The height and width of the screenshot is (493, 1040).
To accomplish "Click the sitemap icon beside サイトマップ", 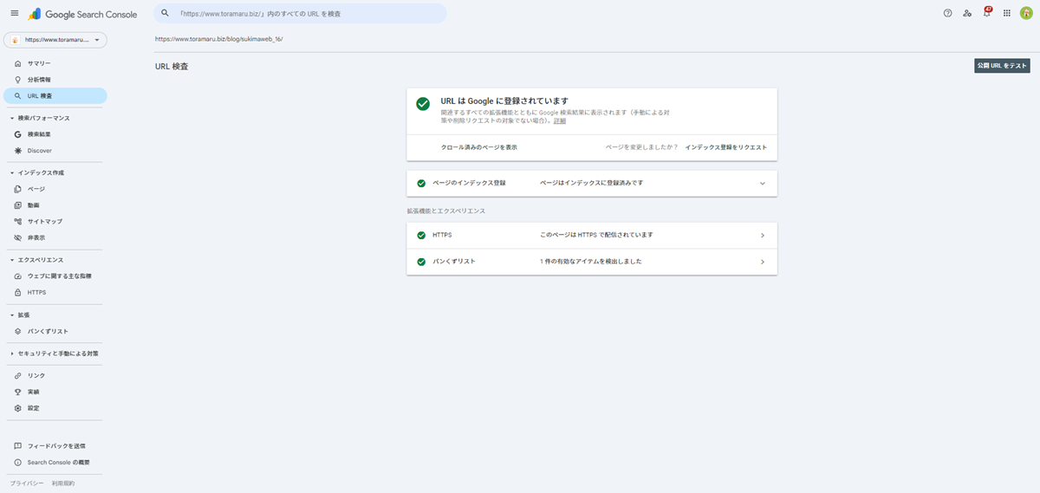I will point(17,221).
